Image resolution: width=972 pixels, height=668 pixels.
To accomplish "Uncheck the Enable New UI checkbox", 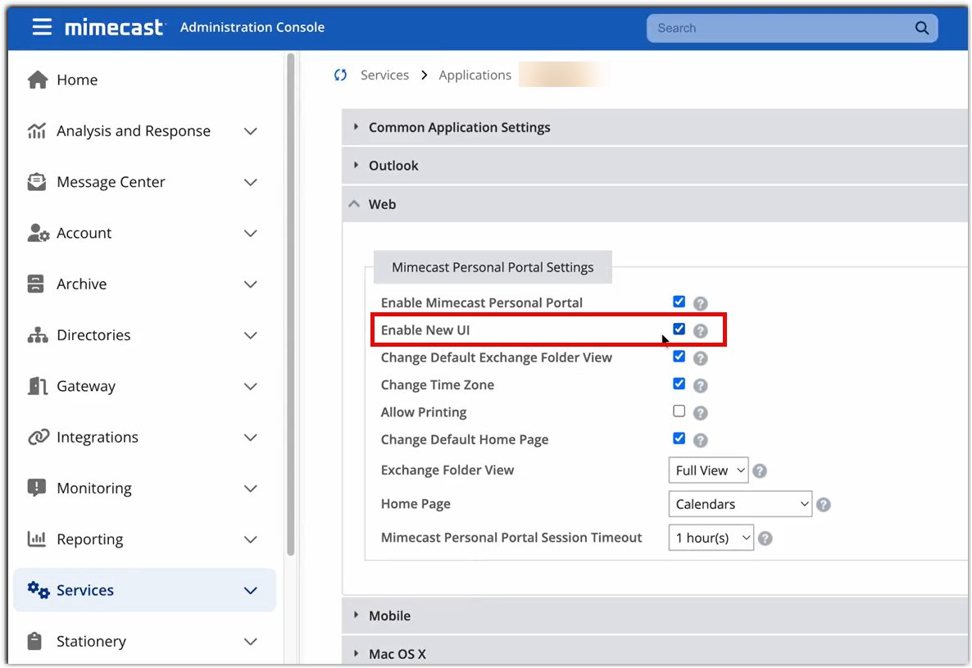I will (x=679, y=329).
